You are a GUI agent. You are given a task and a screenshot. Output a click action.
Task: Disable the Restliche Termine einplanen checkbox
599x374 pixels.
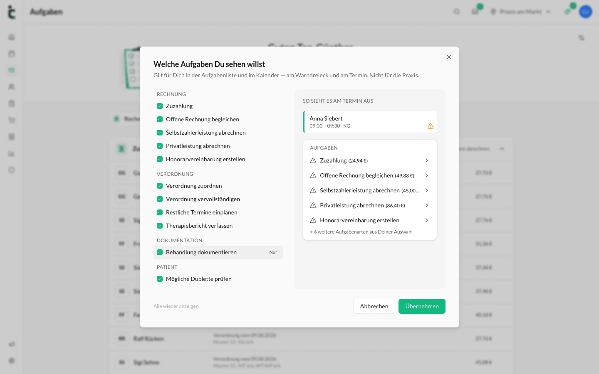click(x=160, y=212)
